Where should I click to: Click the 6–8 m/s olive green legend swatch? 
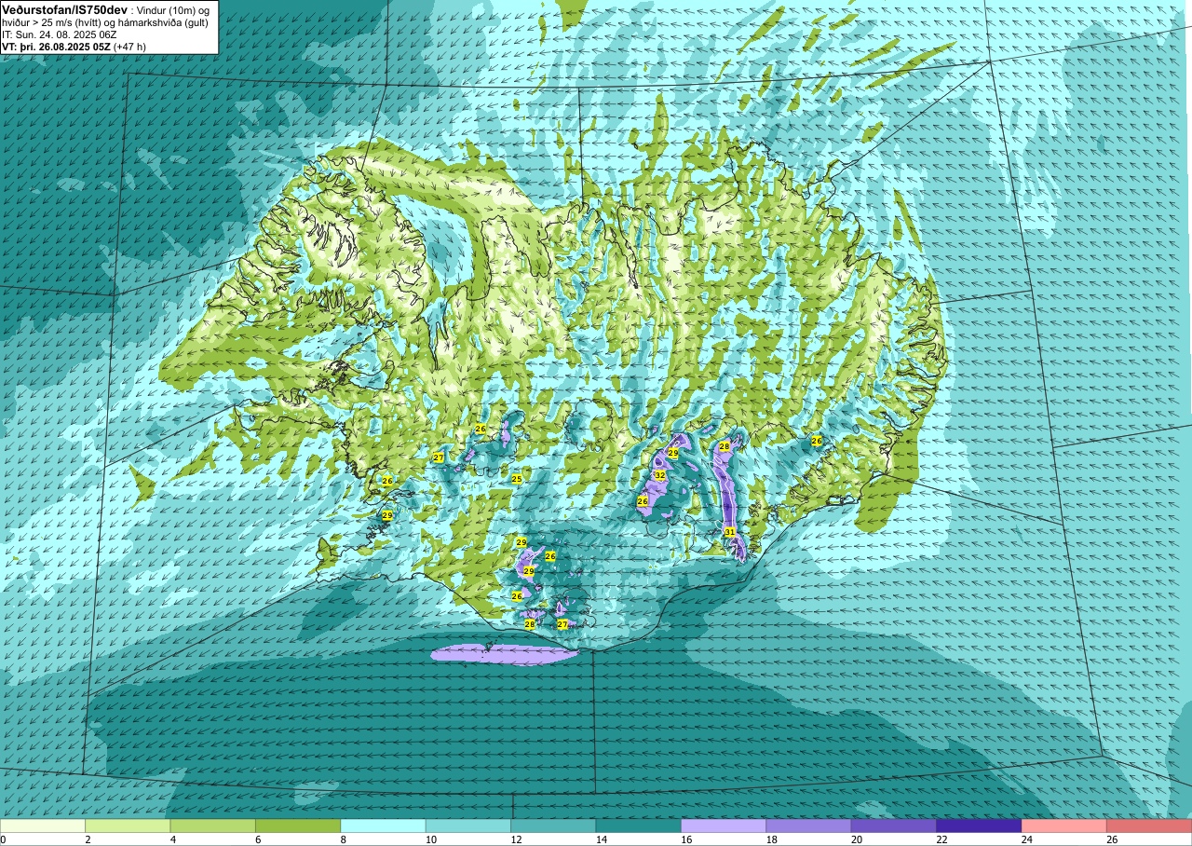coord(298,826)
